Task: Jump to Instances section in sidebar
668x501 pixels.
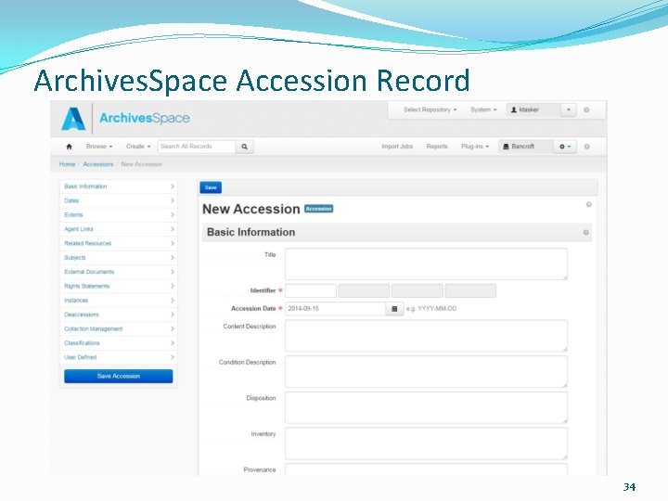Action: [x=119, y=301]
